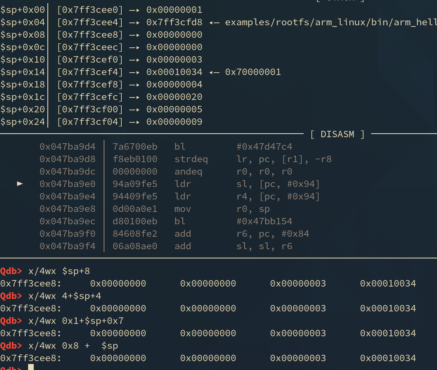Select the andeq mnemonic
Viewport: 437px width, 370px height.
coord(188,171)
